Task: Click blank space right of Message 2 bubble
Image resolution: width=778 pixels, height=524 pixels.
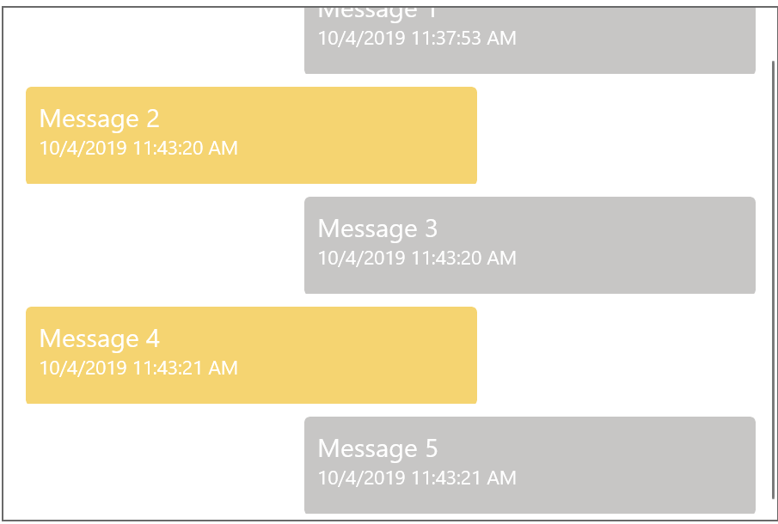Action: click(x=622, y=136)
